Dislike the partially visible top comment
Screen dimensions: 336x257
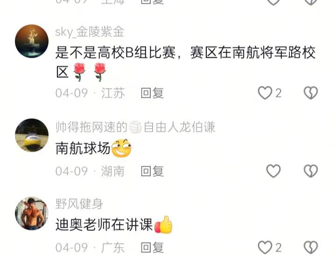(310, 2)
